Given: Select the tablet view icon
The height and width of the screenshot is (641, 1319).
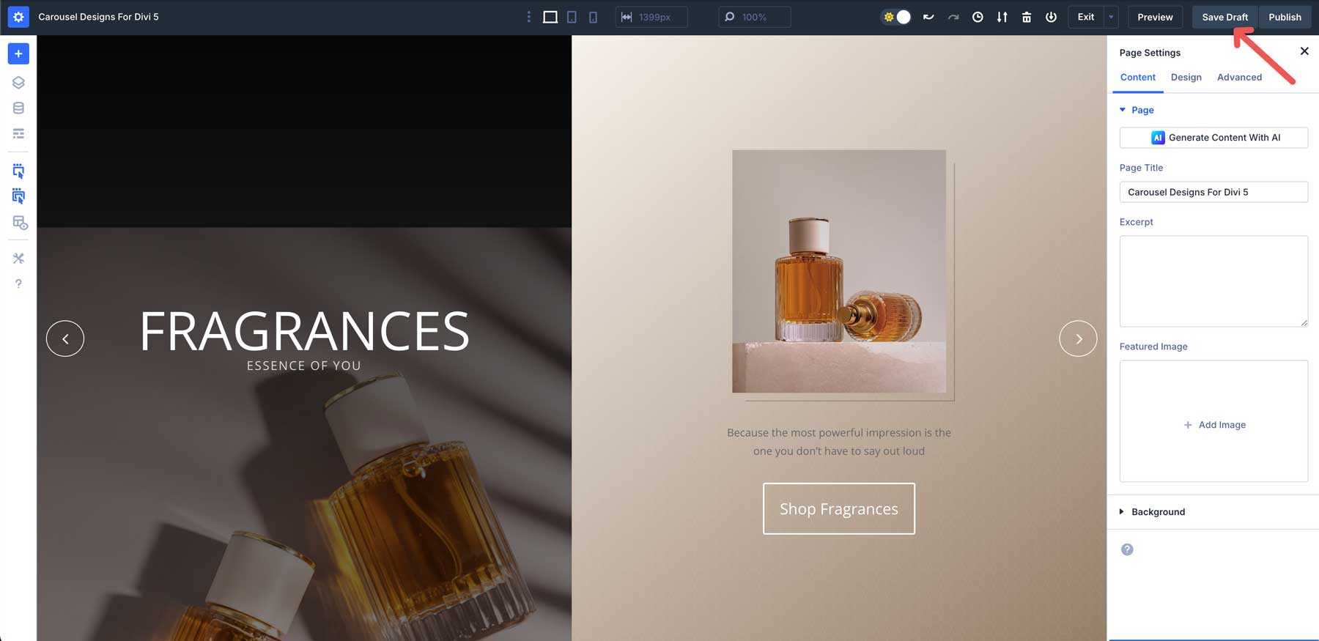Looking at the screenshot, I should [572, 17].
